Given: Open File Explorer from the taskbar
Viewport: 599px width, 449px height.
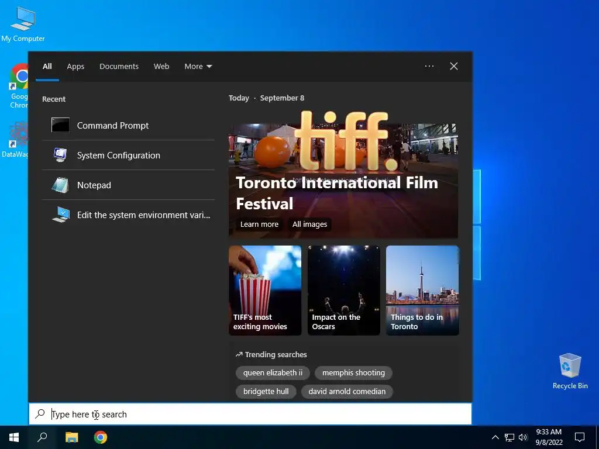Looking at the screenshot, I should tap(71, 437).
